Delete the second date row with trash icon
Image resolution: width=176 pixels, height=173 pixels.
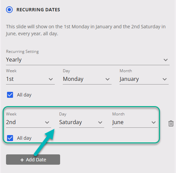click(x=171, y=123)
